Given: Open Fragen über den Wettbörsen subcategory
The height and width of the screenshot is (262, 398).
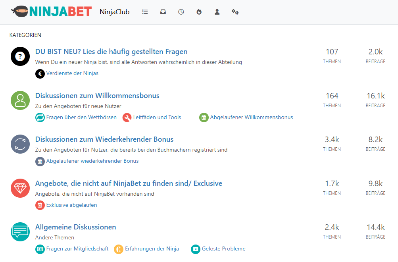Looking at the screenshot, I should coord(81,117).
